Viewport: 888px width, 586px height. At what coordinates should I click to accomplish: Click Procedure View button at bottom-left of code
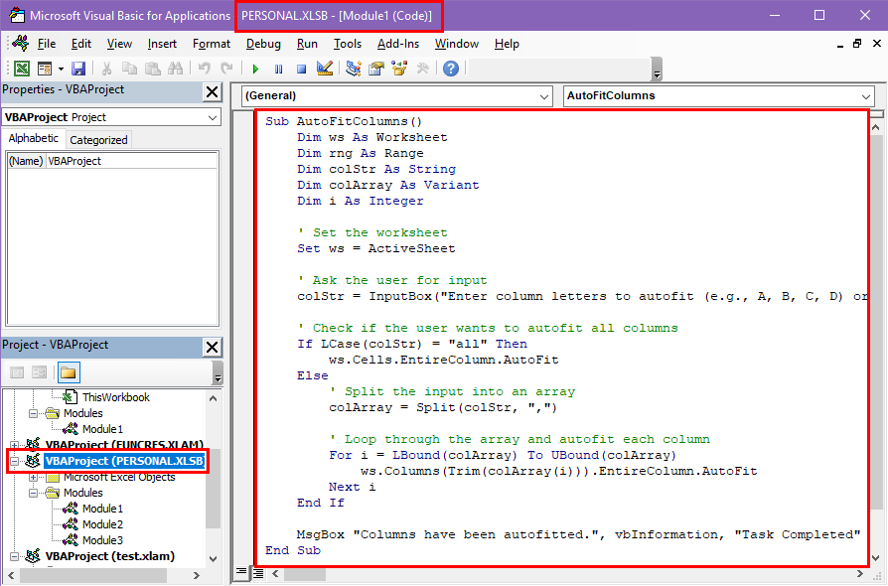(241, 572)
